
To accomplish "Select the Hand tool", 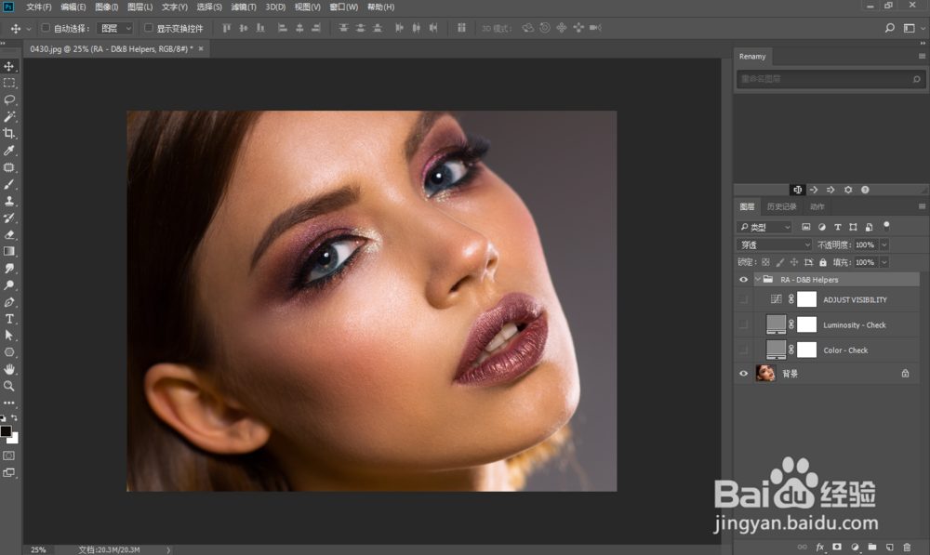I will [x=9, y=369].
